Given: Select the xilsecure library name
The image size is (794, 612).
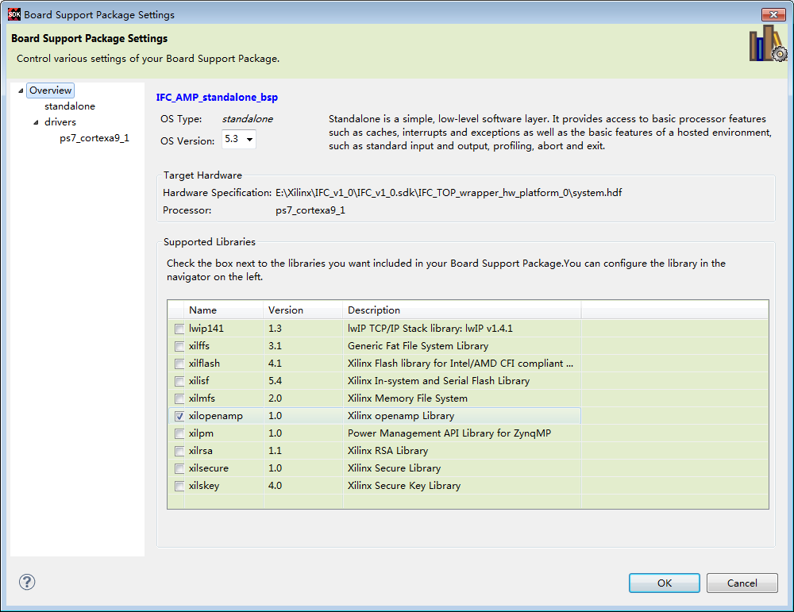Looking at the screenshot, I should [x=209, y=468].
